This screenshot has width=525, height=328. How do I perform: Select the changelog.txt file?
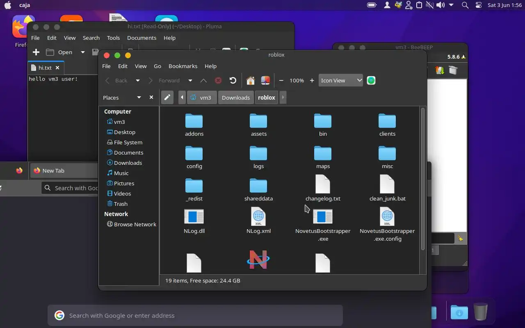(x=323, y=188)
